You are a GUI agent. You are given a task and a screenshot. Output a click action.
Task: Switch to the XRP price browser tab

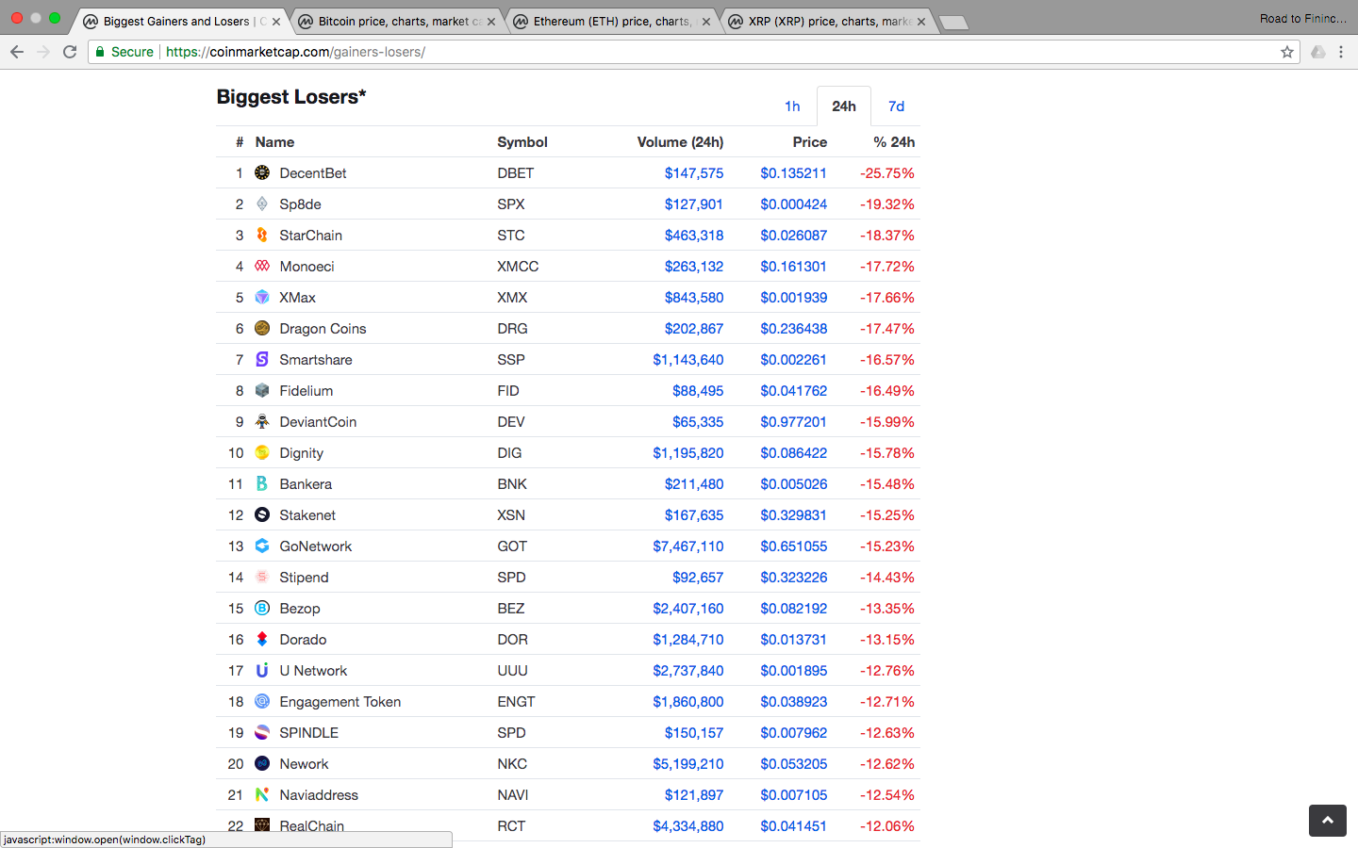coord(830,21)
